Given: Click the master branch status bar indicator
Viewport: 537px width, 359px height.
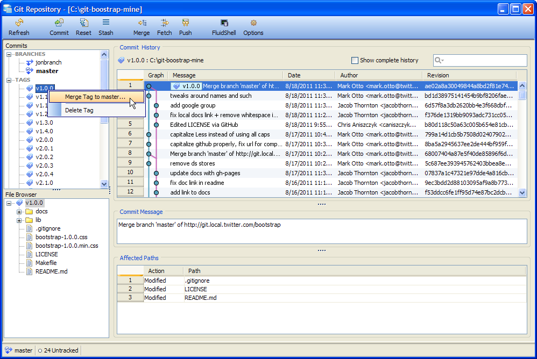Looking at the screenshot, I should (19, 350).
